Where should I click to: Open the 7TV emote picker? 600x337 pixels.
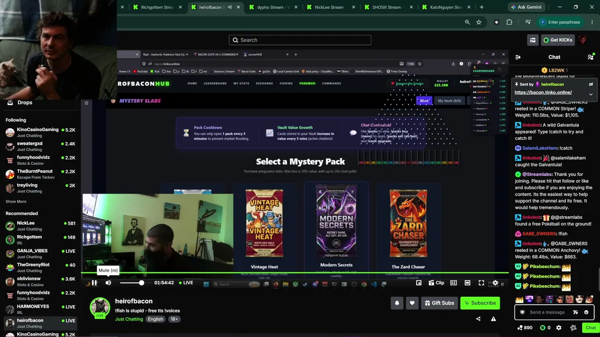[x=576, y=312]
